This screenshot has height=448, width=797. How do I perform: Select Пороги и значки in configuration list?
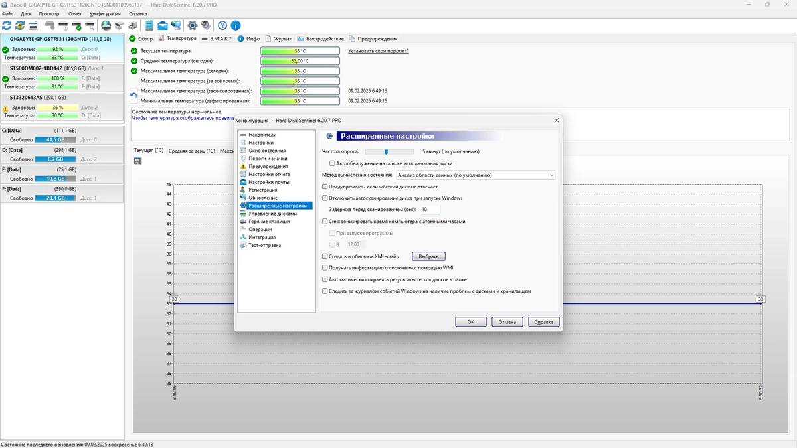[268, 159]
